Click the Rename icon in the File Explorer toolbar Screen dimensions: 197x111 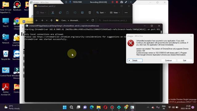[75, 13]
